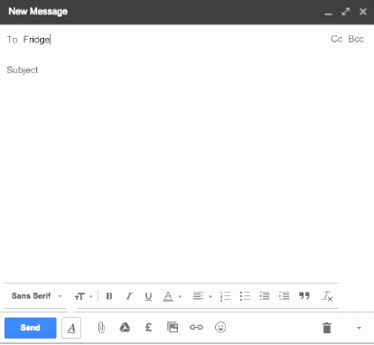Viewport: 374px width, 345px height.
Task: Add Cc recipients
Action: click(337, 39)
